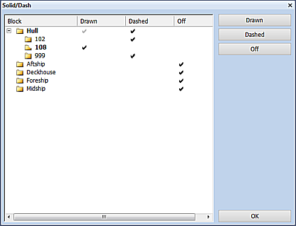Toggle the Off checkmark for Deckhouse
Viewport: 296px width, 226px height.
(181, 73)
